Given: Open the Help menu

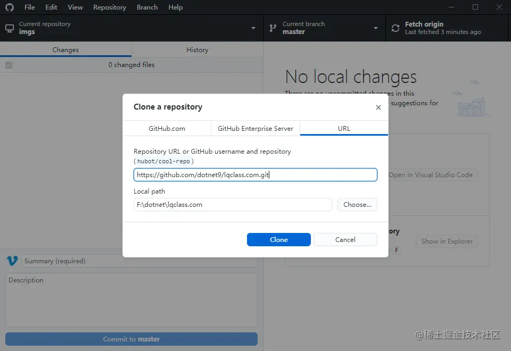Looking at the screenshot, I should coord(175,7).
